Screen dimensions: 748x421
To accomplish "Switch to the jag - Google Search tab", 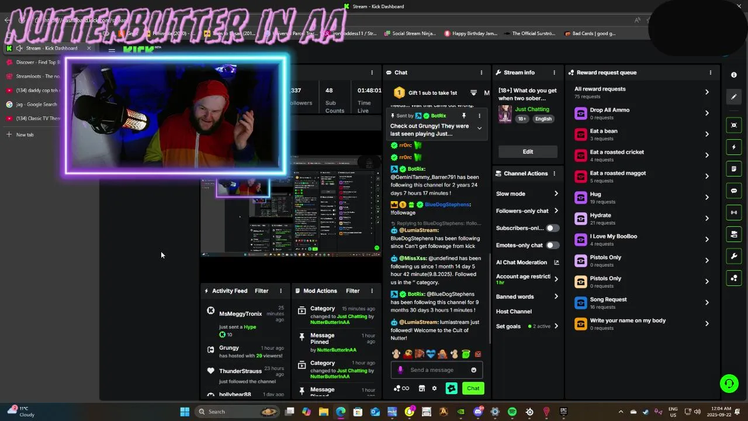I will tap(34, 104).
